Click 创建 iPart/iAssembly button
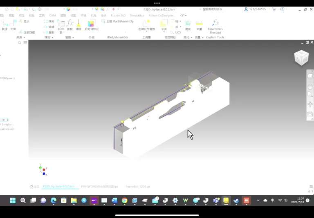 118,21
